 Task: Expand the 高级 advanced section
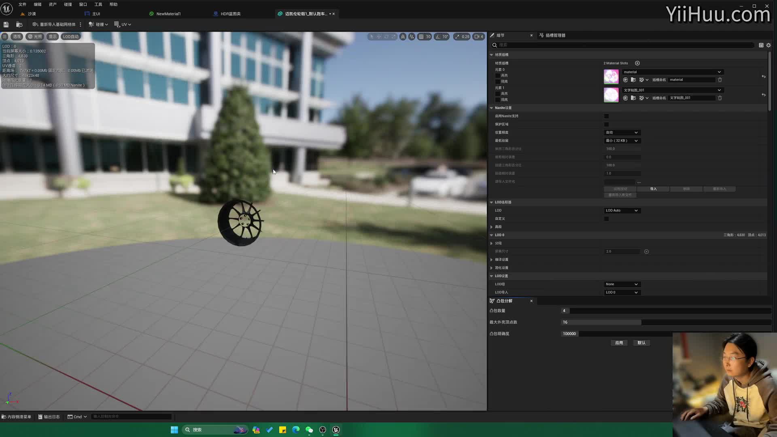pyautogui.click(x=492, y=227)
